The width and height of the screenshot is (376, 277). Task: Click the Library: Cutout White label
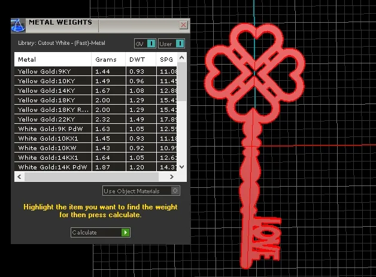point(62,43)
